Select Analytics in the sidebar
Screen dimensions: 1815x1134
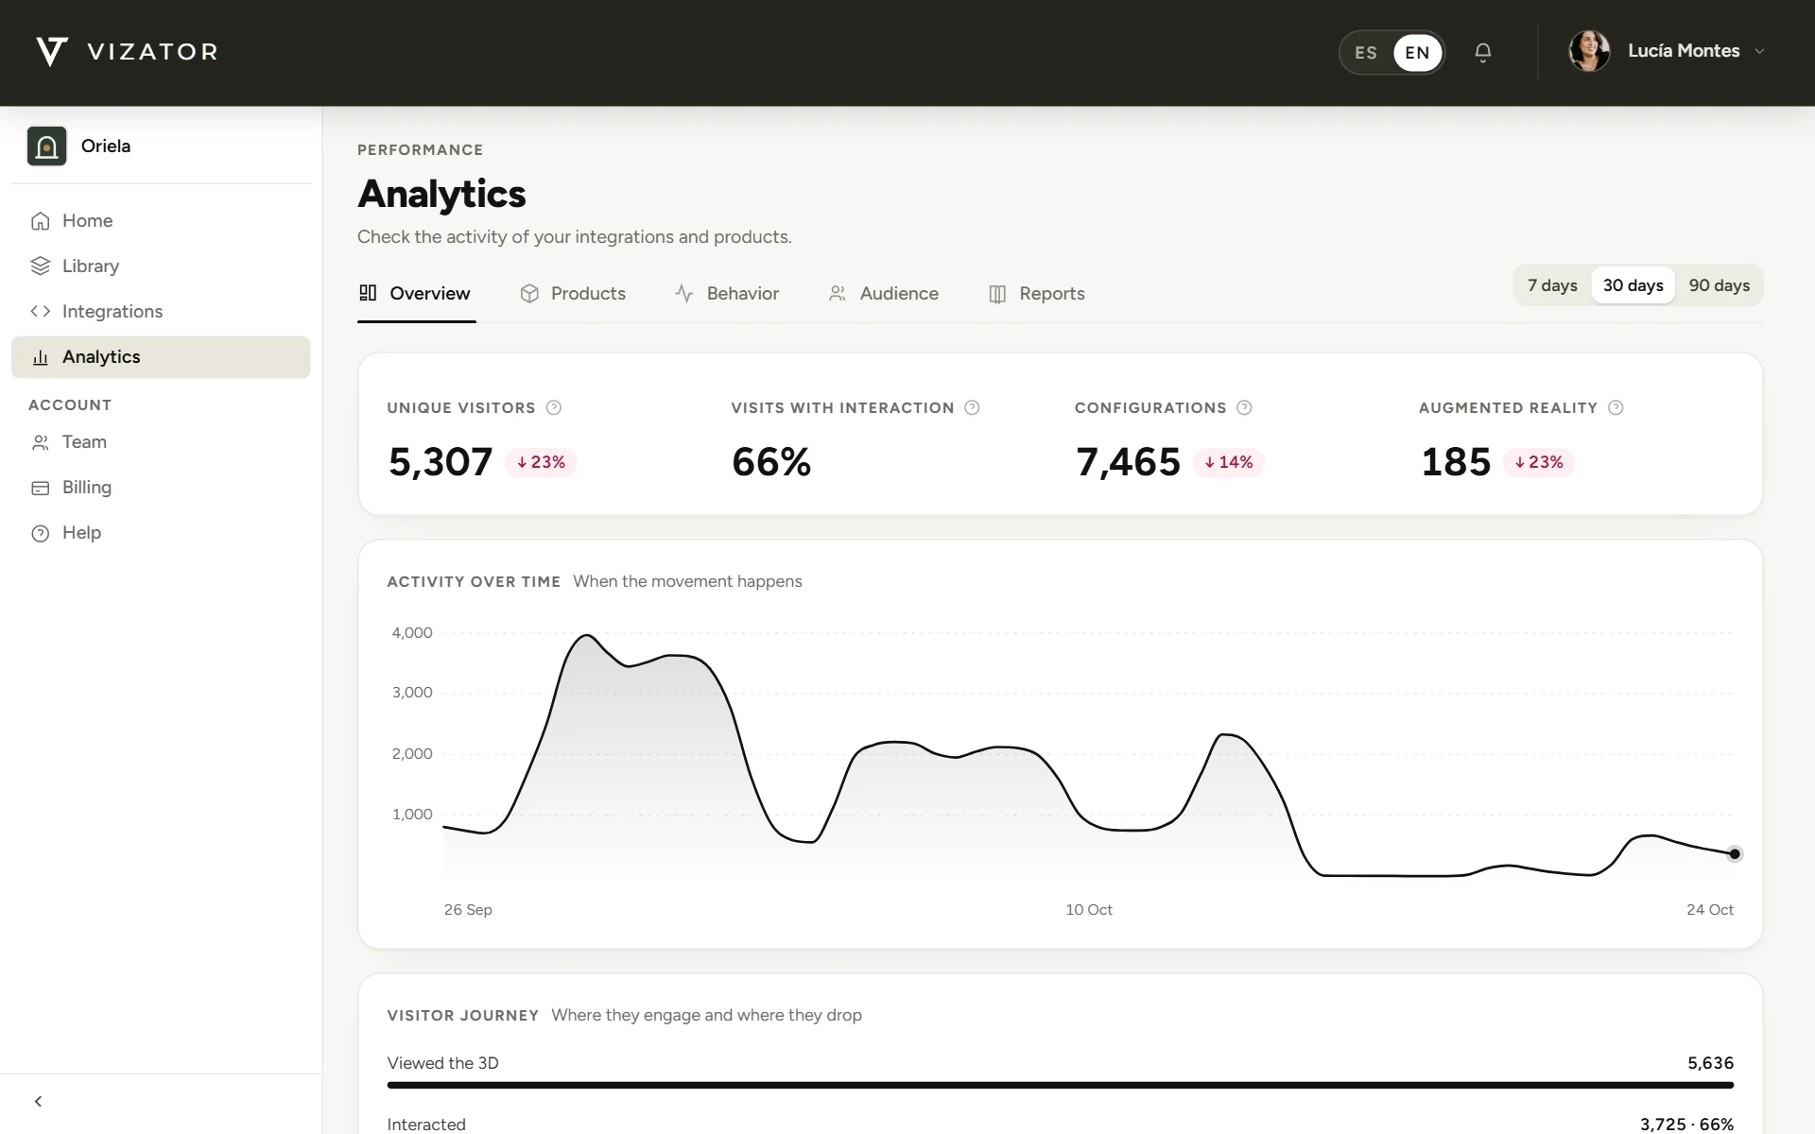(x=161, y=357)
